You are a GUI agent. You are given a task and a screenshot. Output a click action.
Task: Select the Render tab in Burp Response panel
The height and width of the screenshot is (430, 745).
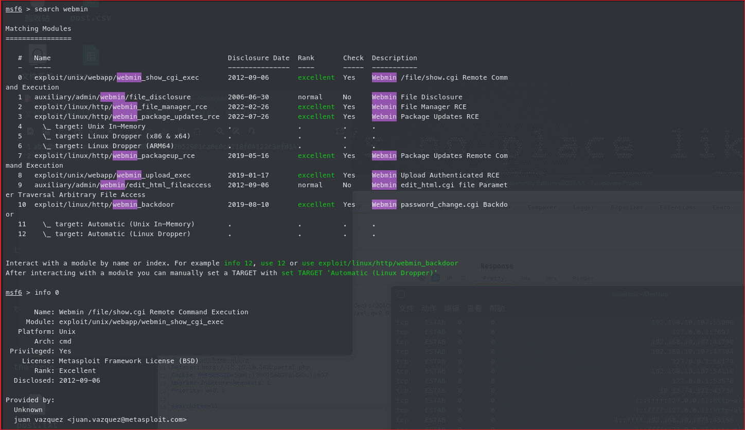pyautogui.click(x=583, y=278)
